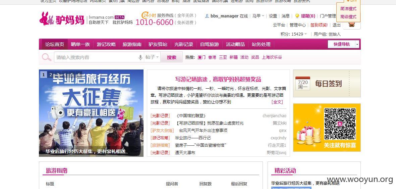Click the microphone voice search icon

pos(140,57)
